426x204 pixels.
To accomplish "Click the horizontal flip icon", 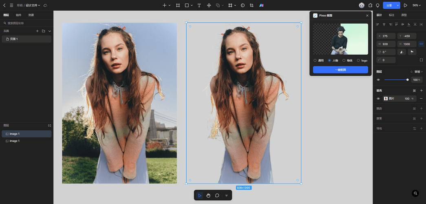I will pyautogui.click(x=402, y=52).
